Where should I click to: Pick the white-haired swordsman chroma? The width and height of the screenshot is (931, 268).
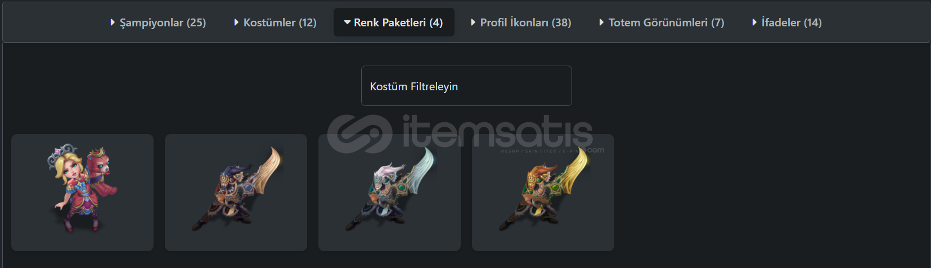click(x=389, y=192)
